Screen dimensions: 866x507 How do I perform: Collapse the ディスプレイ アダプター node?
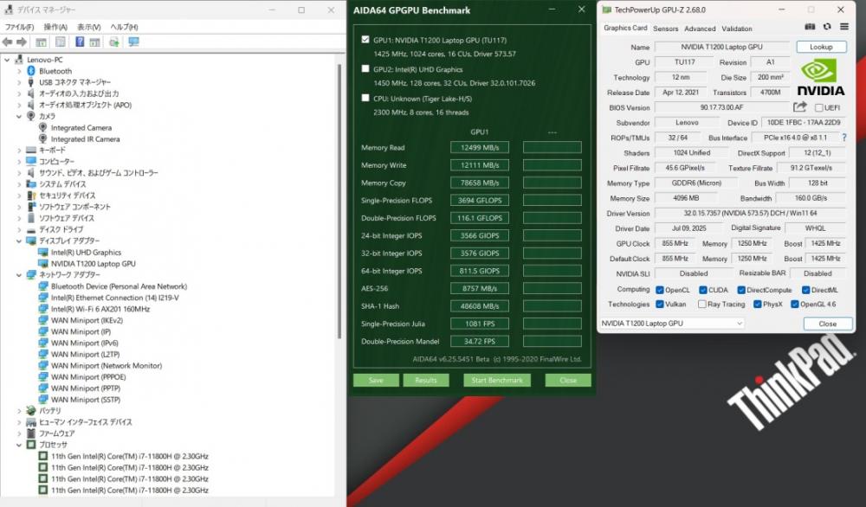click(x=19, y=241)
